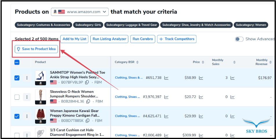Click the Luggage & Travel Gear filter tag
The width and height of the screenshot is (276, 139).
click(132, 25)
